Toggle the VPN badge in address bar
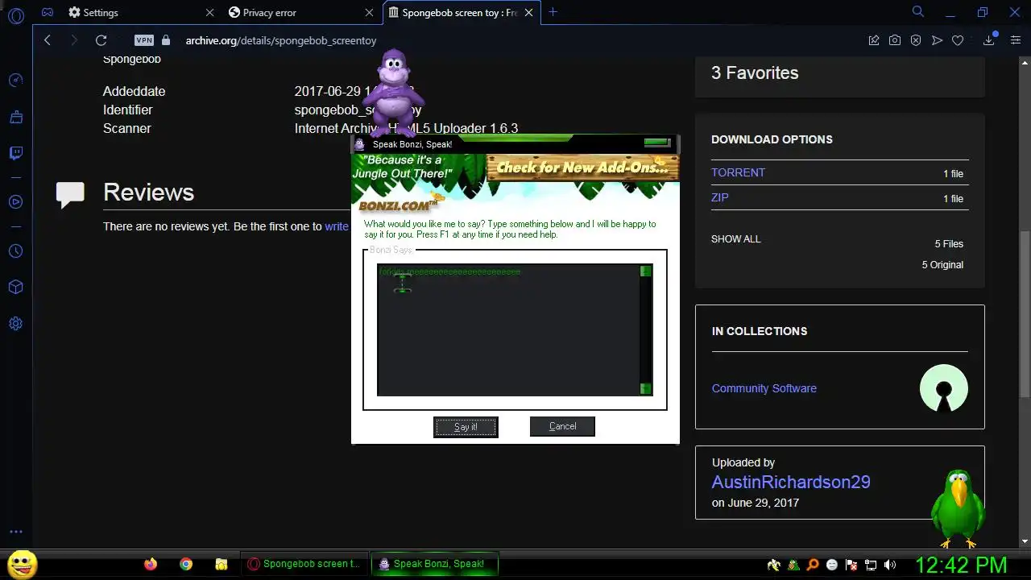The height and width of the screenshot is (580, 1031). point(144,40)
